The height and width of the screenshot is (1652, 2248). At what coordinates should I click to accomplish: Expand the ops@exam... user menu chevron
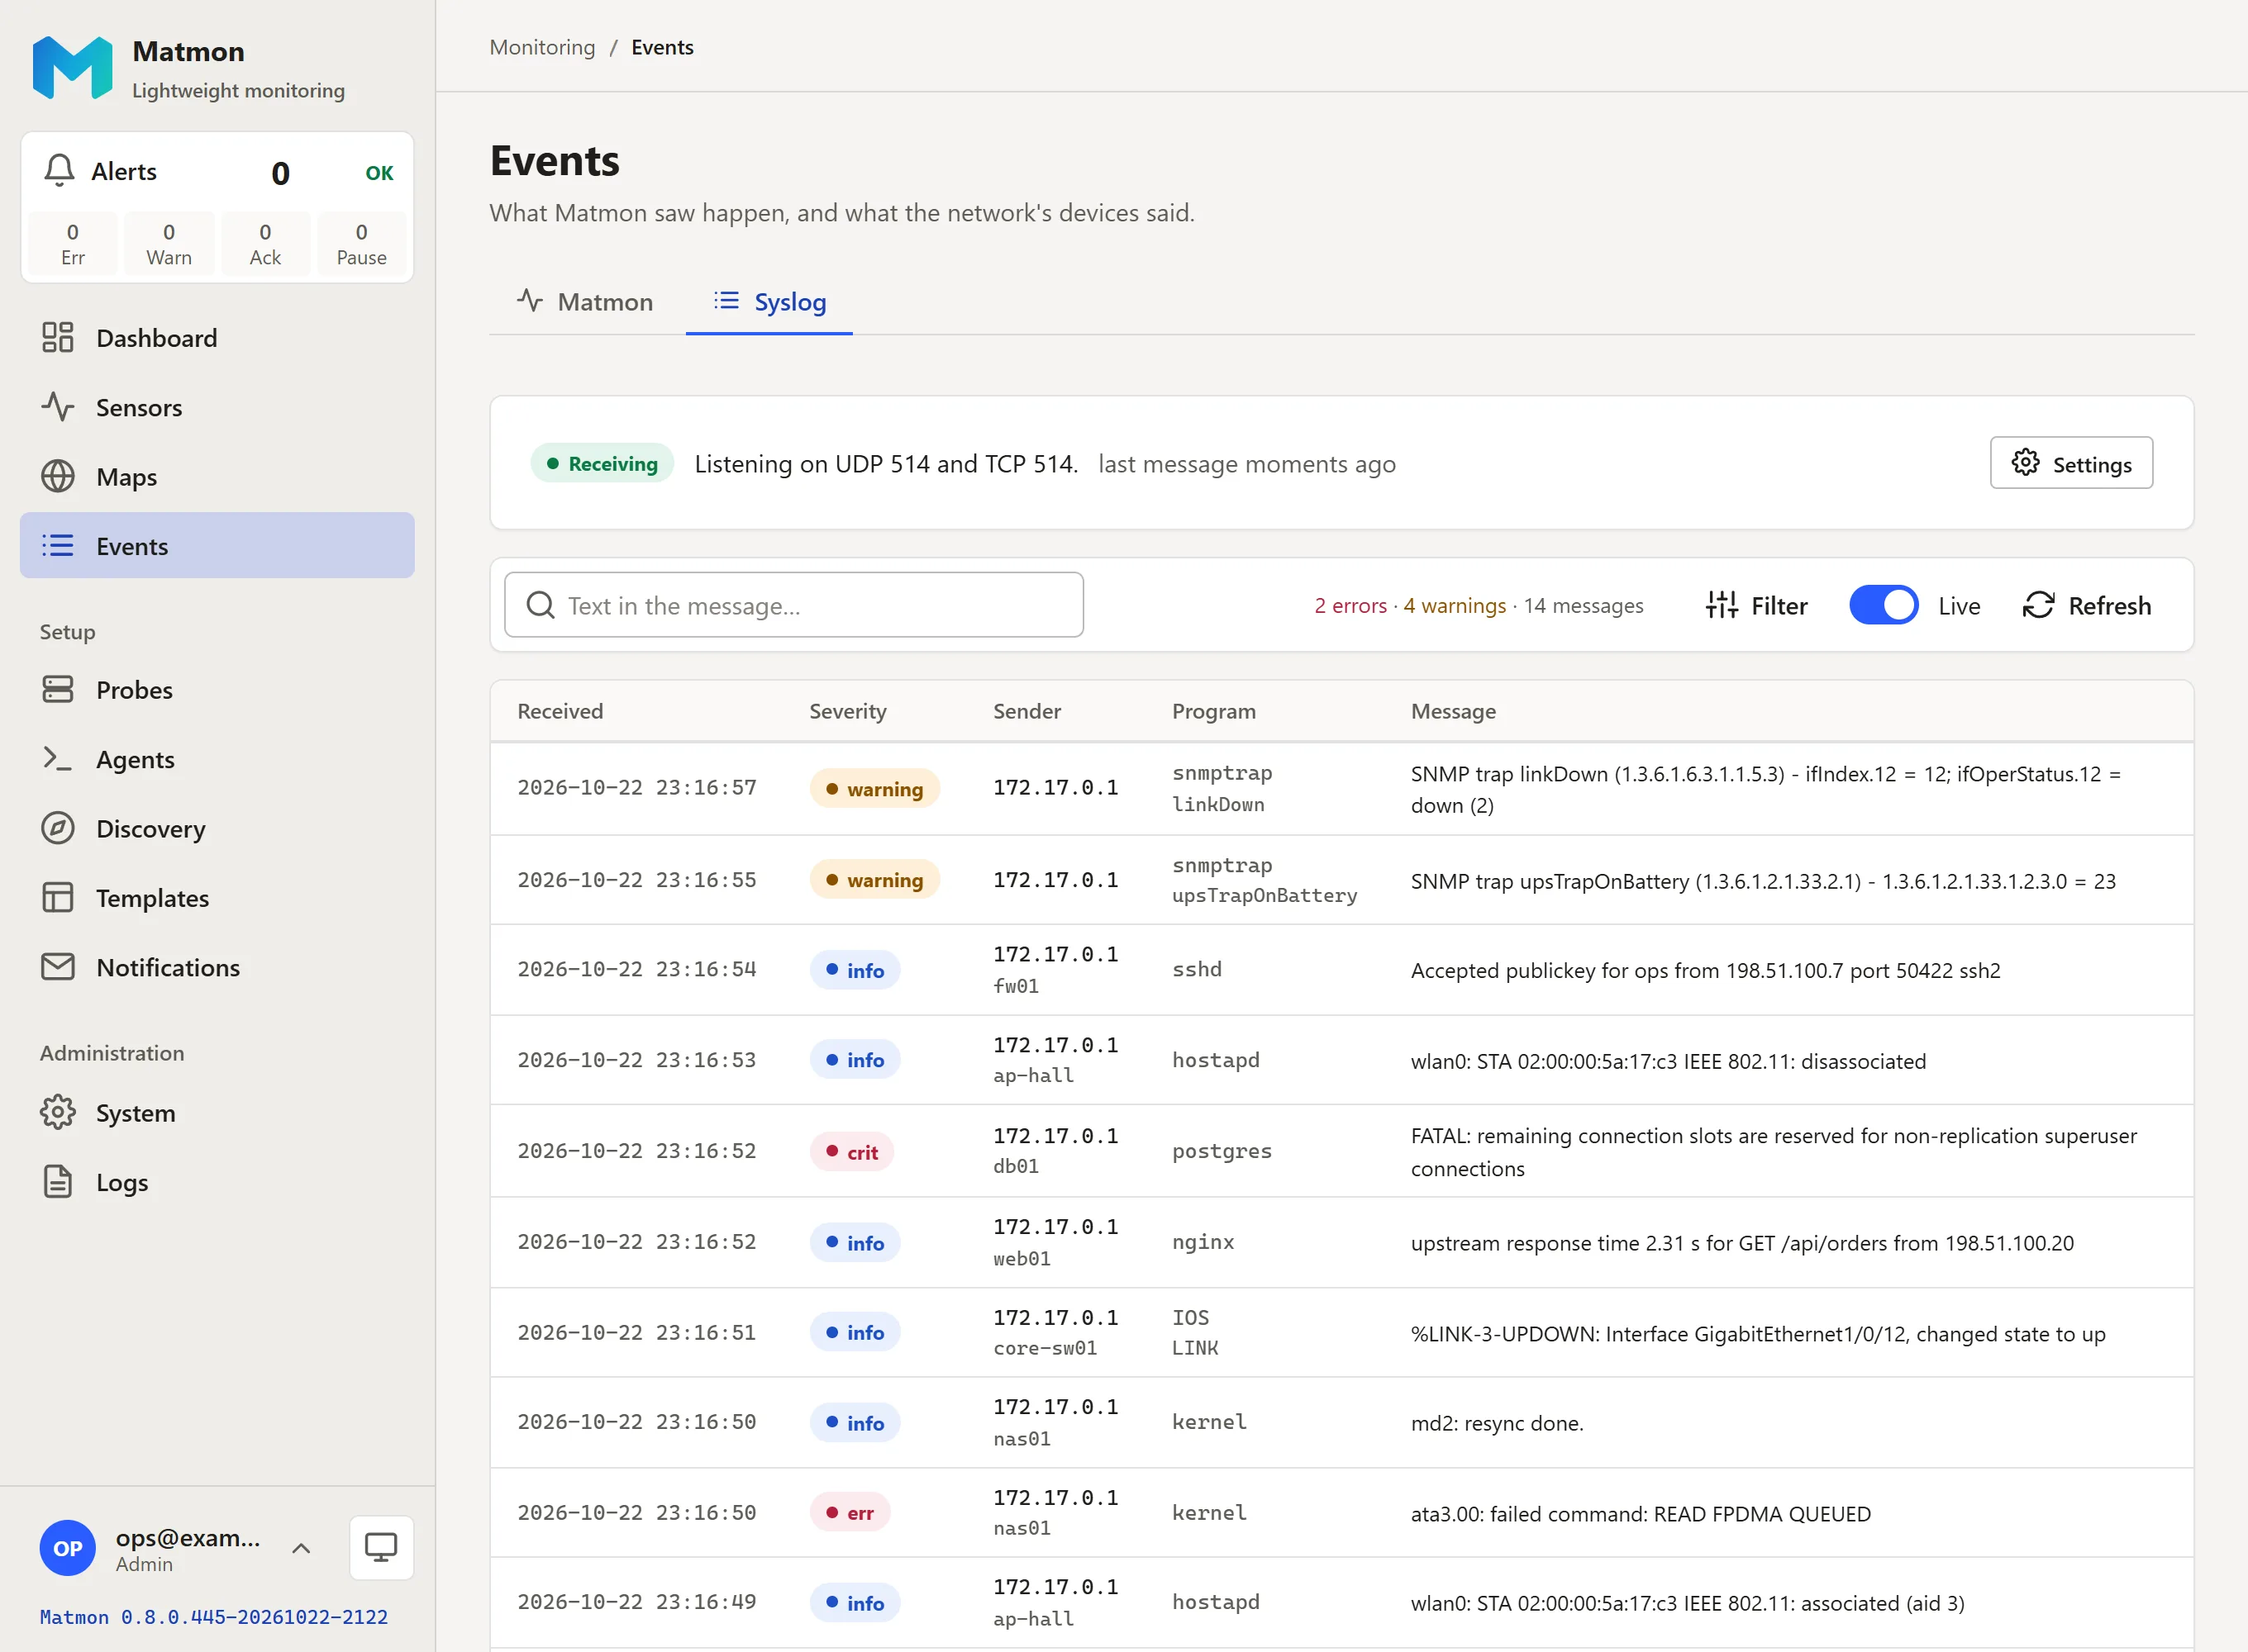[x=301, y=1548]
